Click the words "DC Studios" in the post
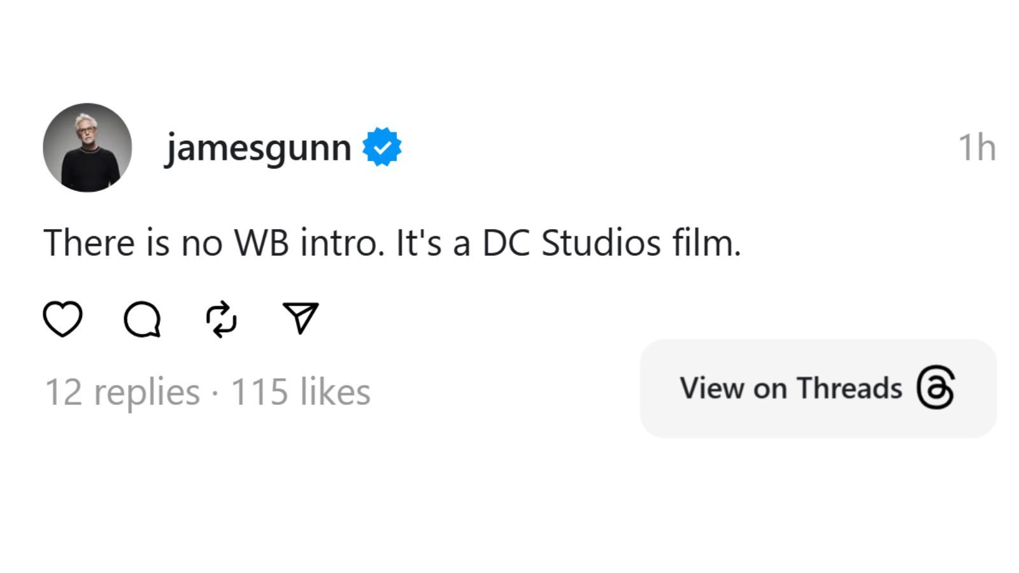Screen dimensions: 1019x573 [571, 243]
